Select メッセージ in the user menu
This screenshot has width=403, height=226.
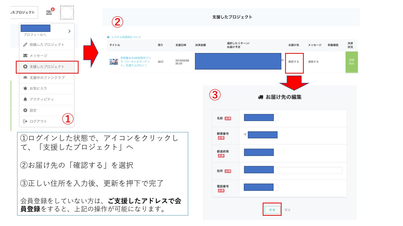(38, 56)
